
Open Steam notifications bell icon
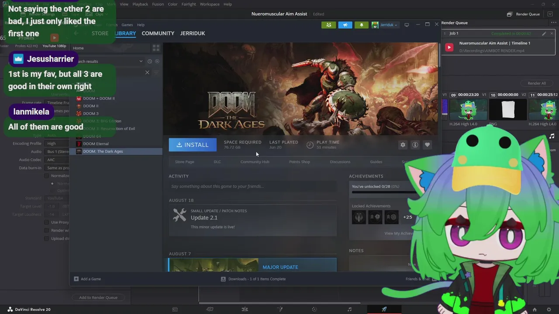(x=361, y=25)
